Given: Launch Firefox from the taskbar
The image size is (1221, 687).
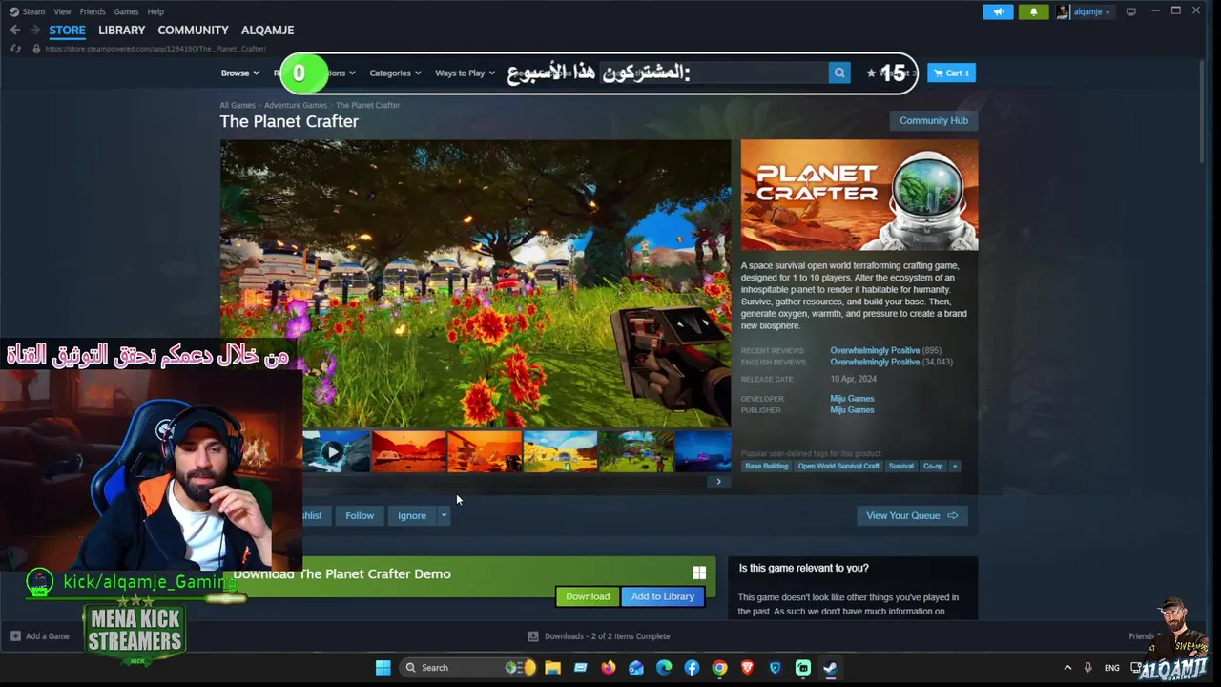Looking at the screenshot, I should pos(609,667).
